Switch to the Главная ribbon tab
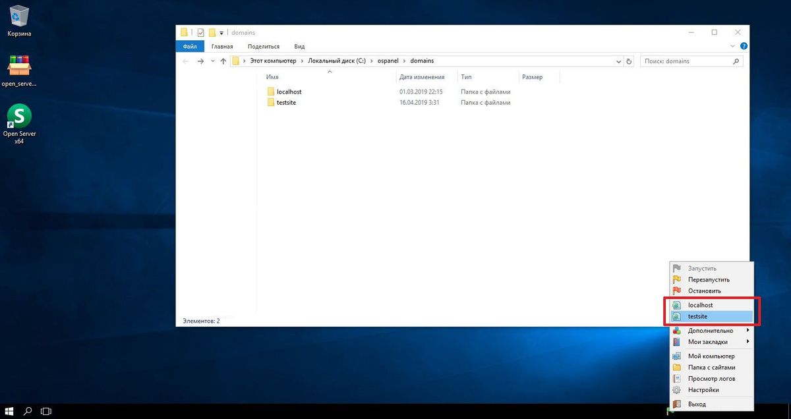Viewport: 791px width, 419px height. pos(222,46)
